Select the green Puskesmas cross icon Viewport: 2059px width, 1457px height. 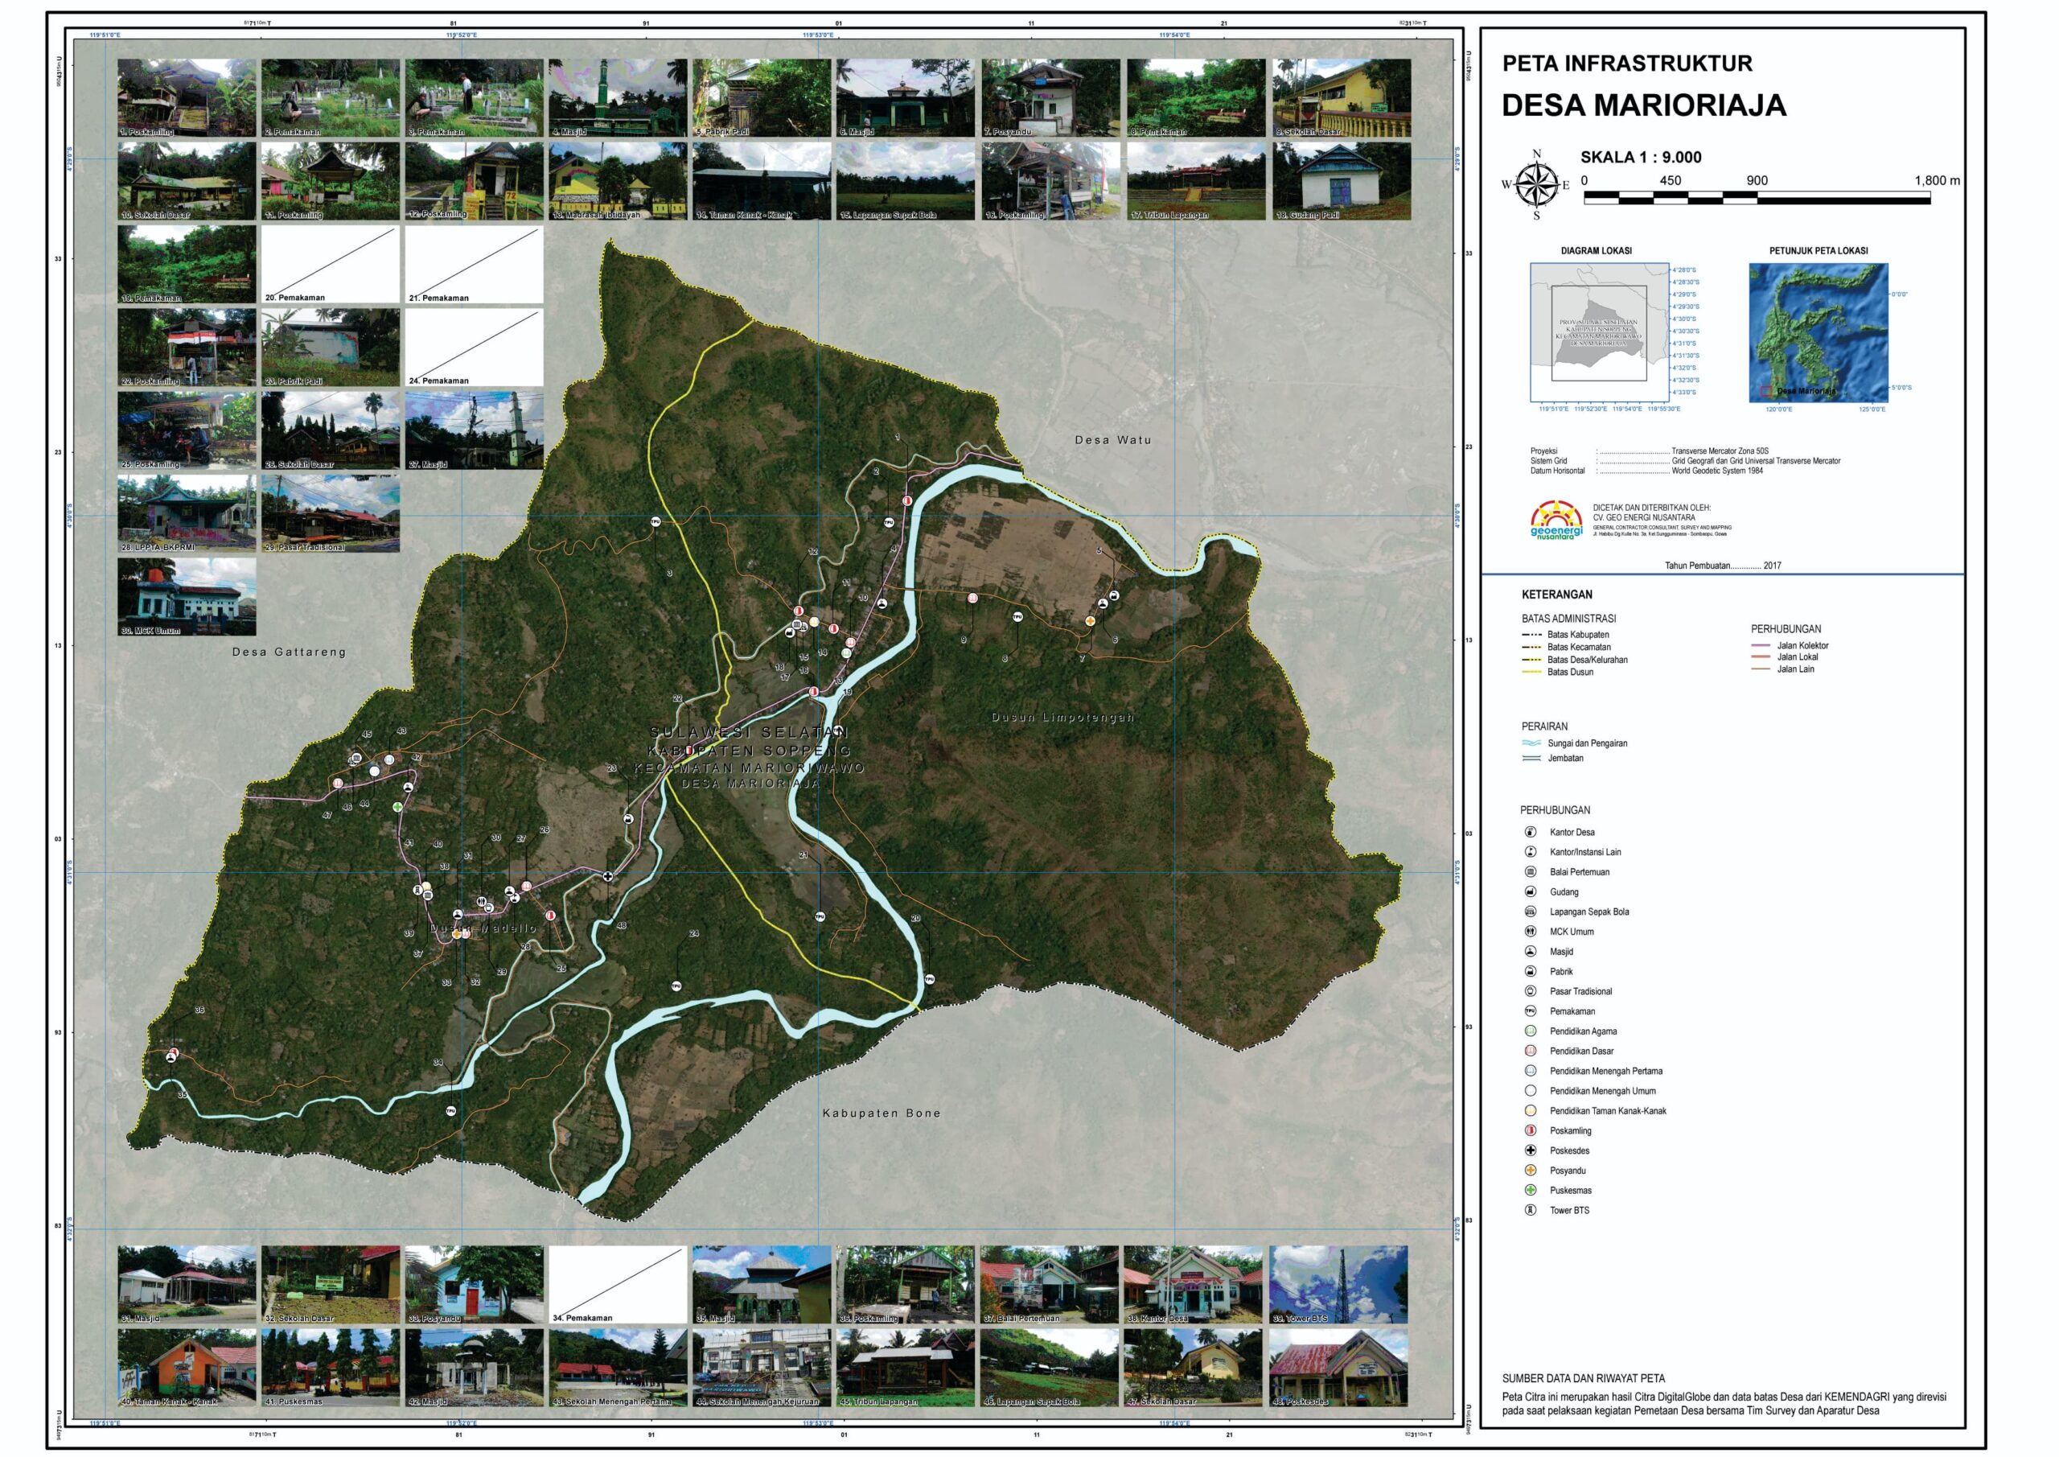pos(1531,1190)
